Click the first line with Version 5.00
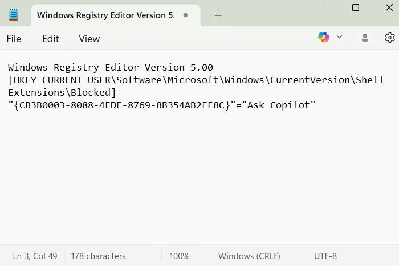 pos(111,67)
